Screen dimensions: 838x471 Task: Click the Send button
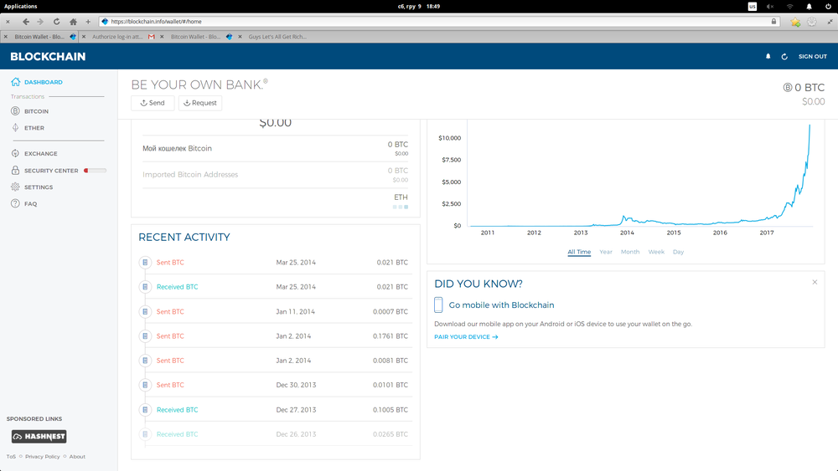tap(153, 103)
